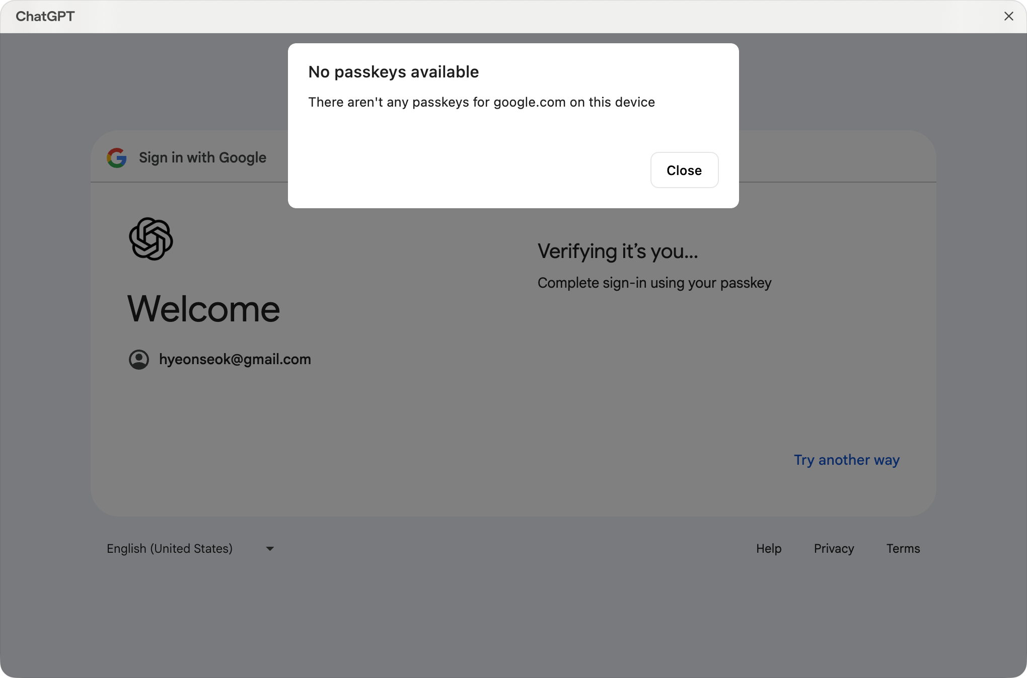Screen dimensions: 1027x678
Task: Click the passkey dialog message text
Action: [481, 102]
